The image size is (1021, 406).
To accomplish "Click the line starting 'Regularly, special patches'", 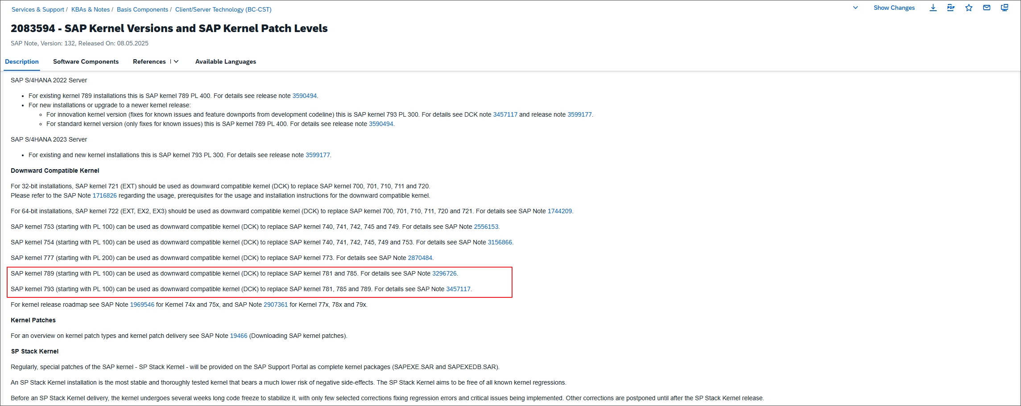I will point(255,367).
